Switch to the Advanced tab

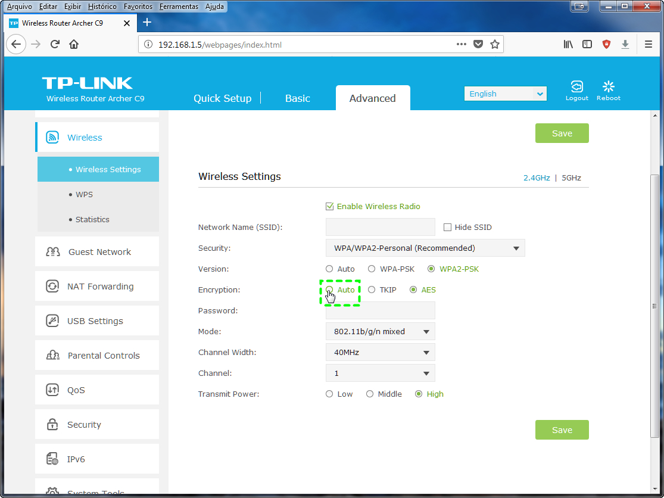(x=373, y=98)
